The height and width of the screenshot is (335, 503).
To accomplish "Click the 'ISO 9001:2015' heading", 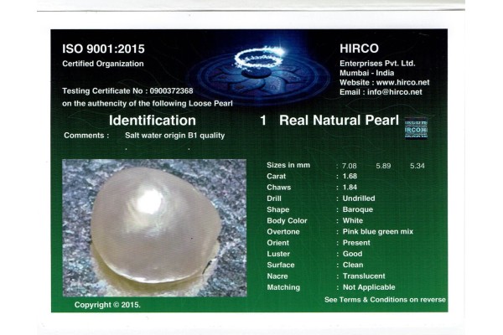I will (103, 49).
